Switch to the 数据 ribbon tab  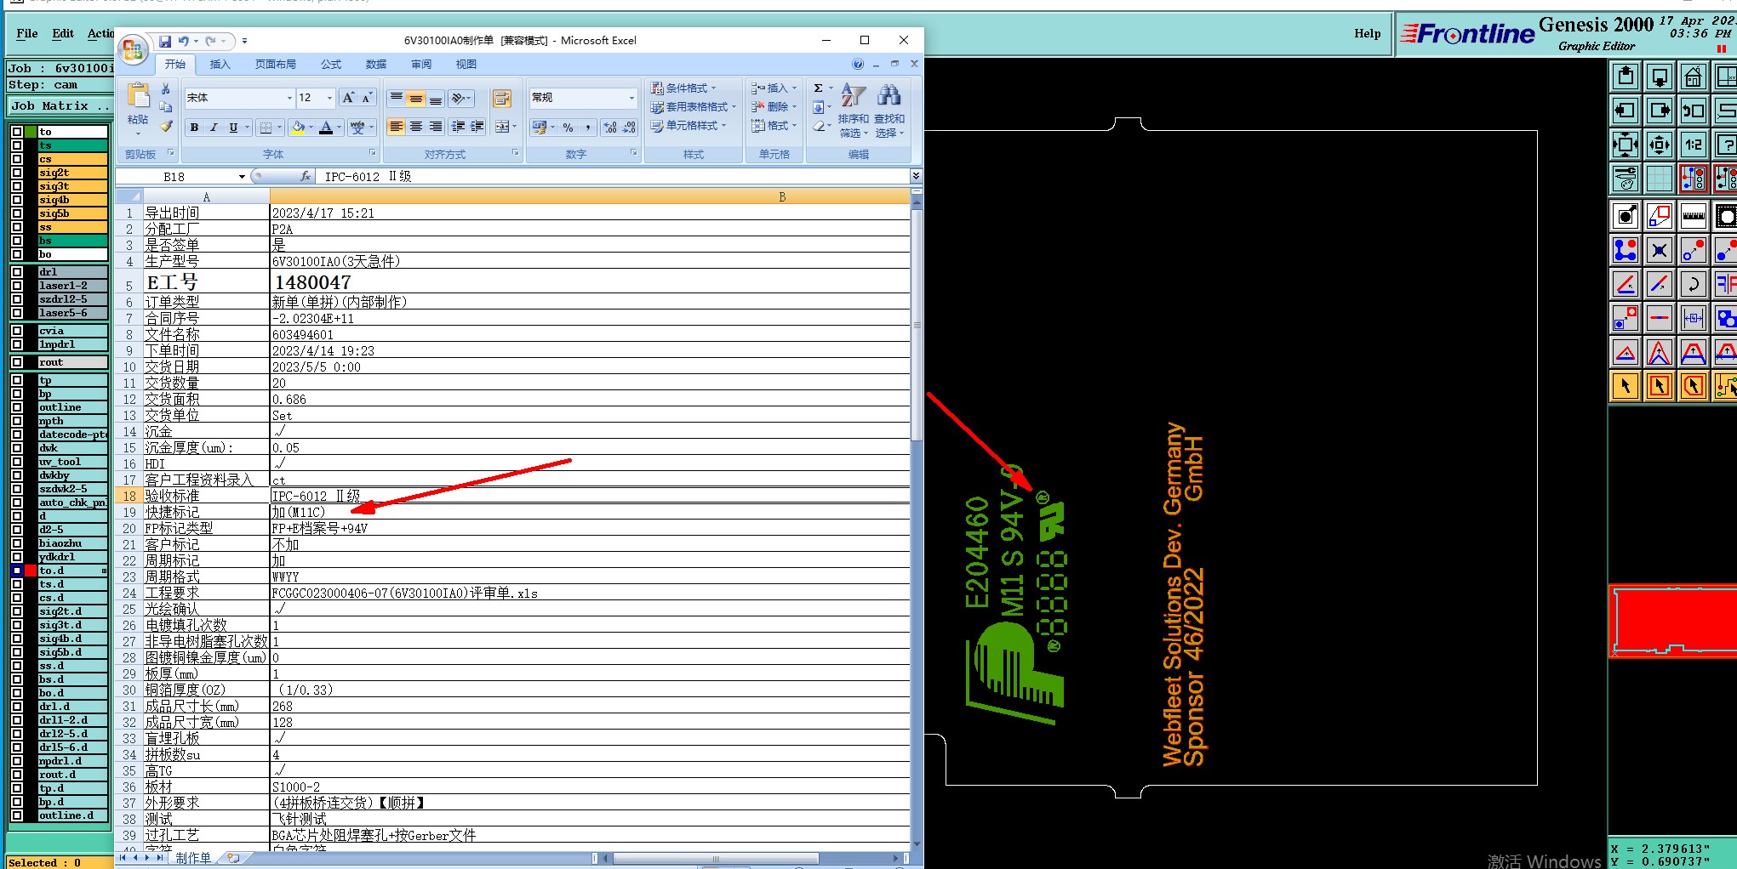coord(376,65)
